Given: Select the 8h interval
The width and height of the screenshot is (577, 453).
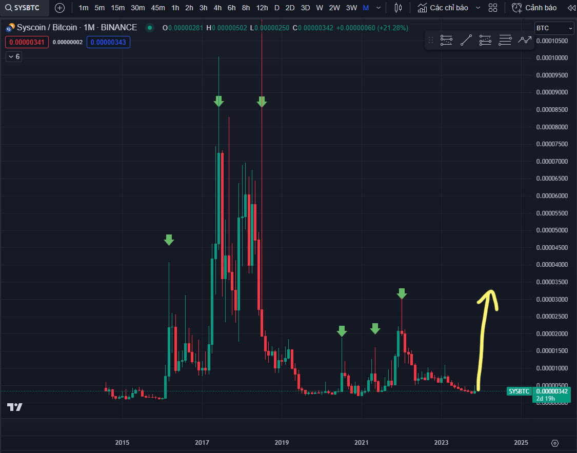Looking at the screenshot, I should coord(246,8).
